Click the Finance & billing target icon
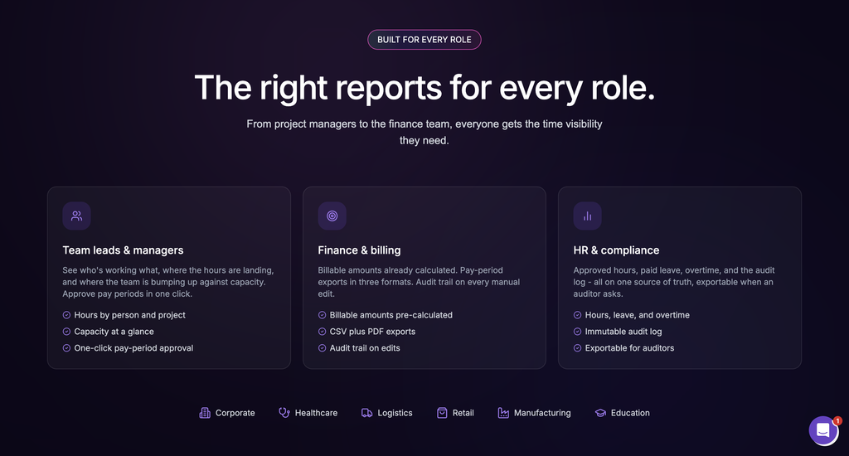The height and width of the screenshot is (456, 849). click(x=332, y=216)
